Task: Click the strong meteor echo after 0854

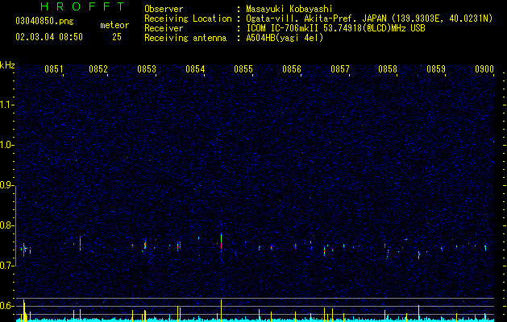Action: tap(221, 242)
